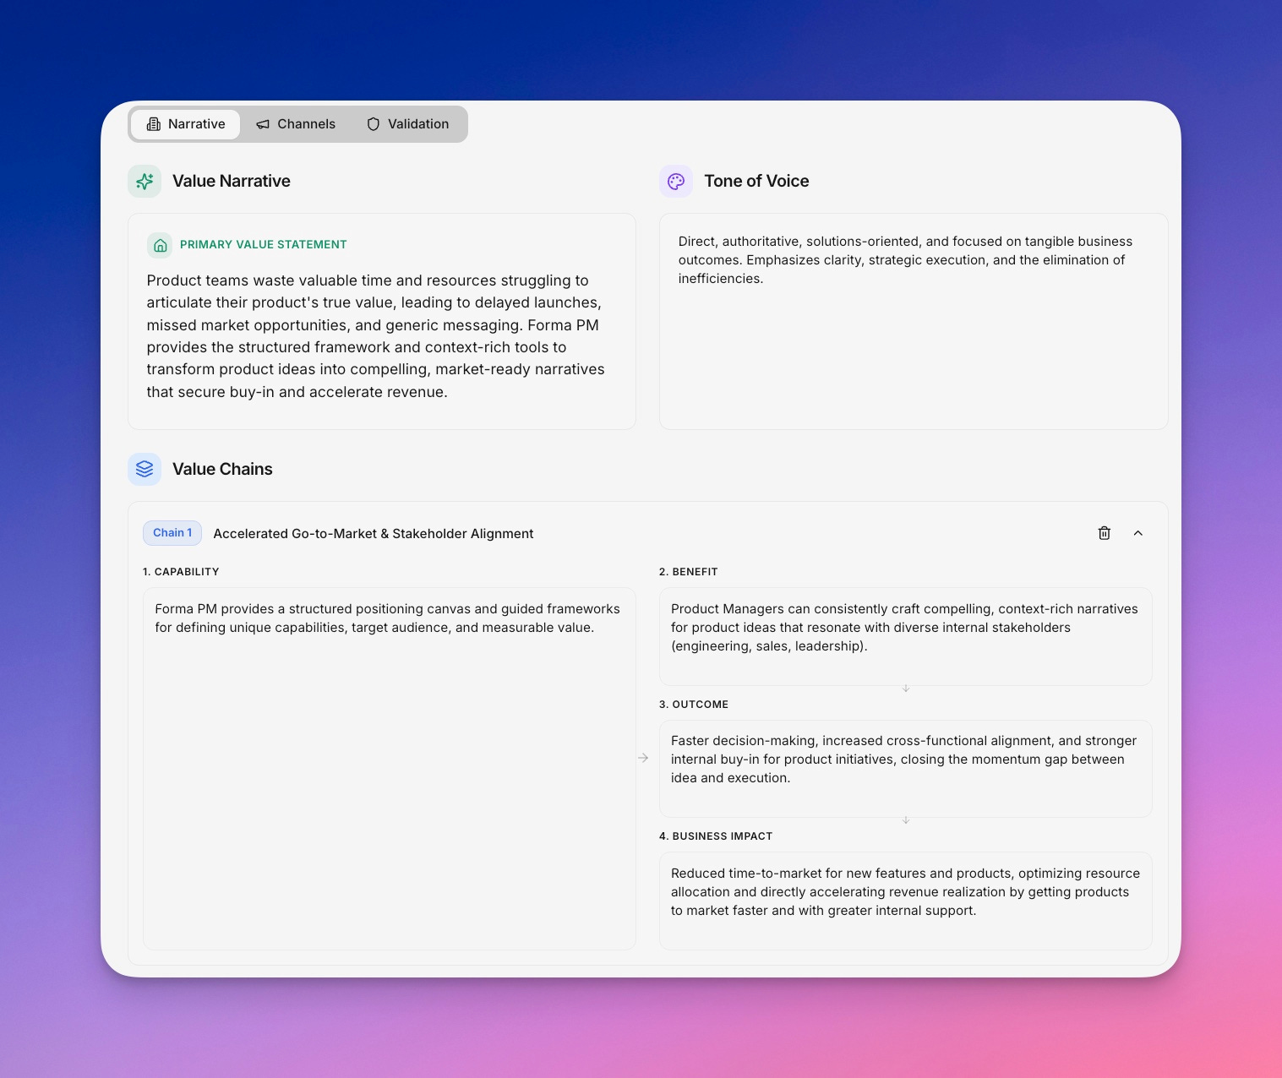Open the Validation tab
1282x1078 pixels.
point(408,124)
